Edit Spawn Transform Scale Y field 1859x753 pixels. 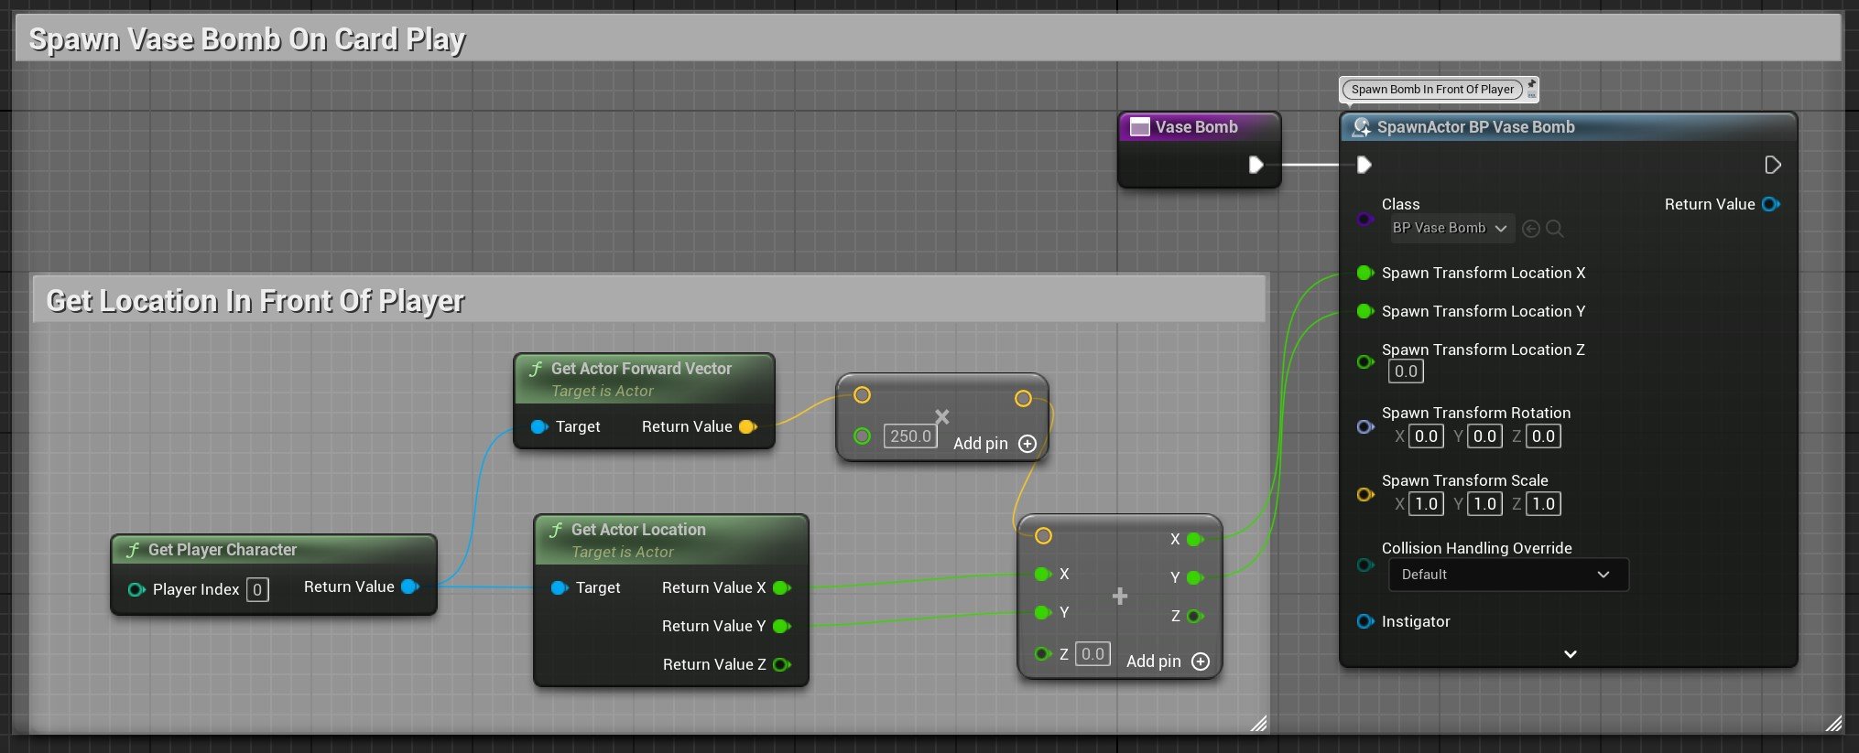(1484, 504)
